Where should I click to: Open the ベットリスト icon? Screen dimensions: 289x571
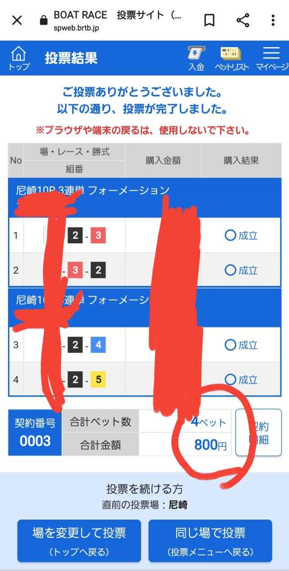click(x=231, y=58)
